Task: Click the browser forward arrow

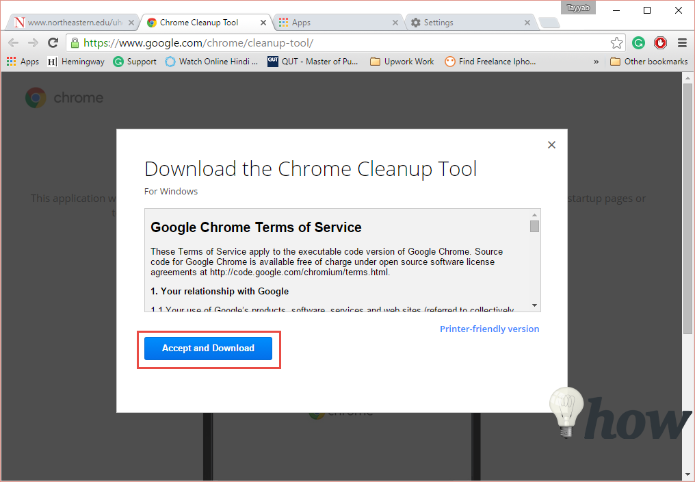Action: [x=34, y=42]
